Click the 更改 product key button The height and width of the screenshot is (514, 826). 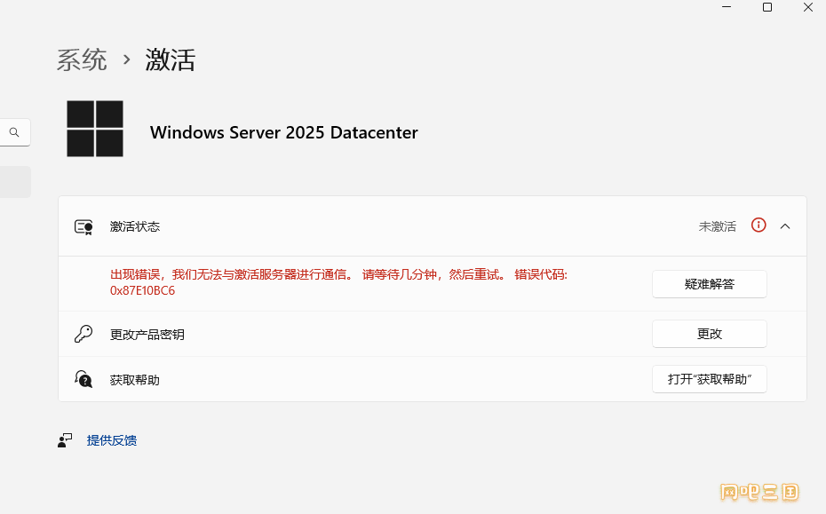pos(709,334)
